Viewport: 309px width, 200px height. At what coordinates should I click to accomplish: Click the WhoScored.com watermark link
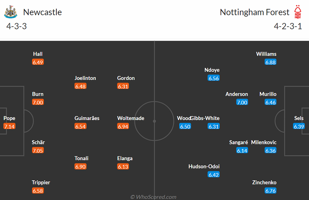coord(154,197)
